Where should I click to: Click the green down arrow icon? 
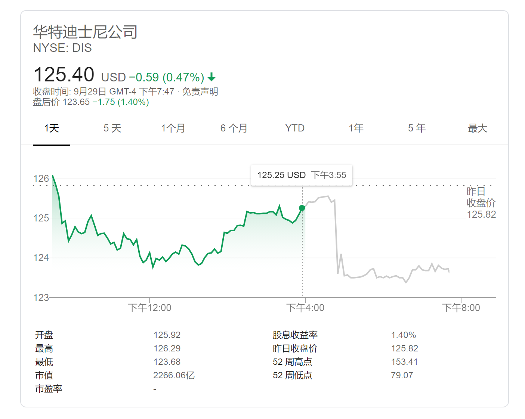pos(212,77)
